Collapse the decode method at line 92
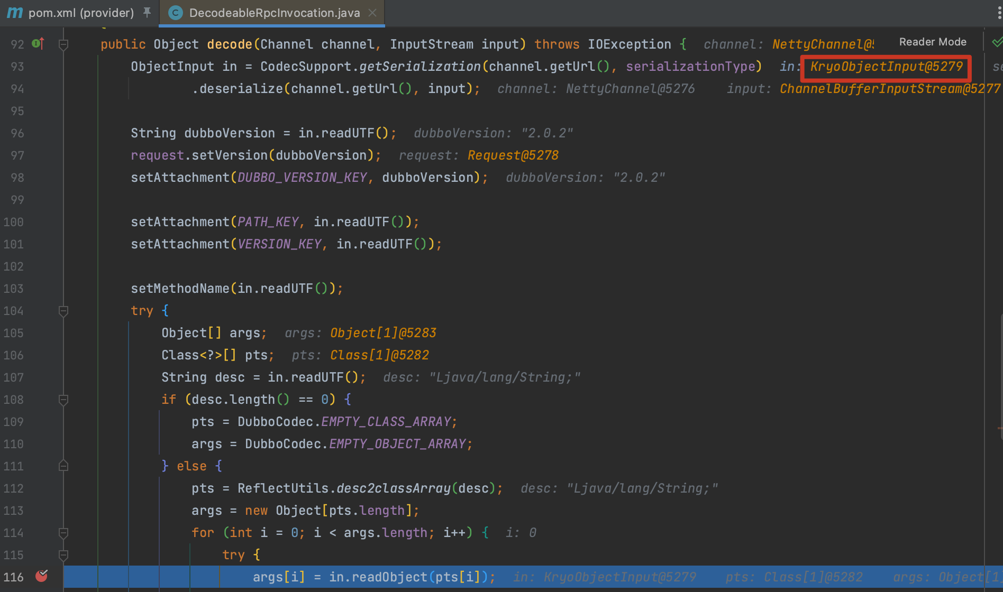This screenshot has width=1003, height=592. tap(63, 44)
